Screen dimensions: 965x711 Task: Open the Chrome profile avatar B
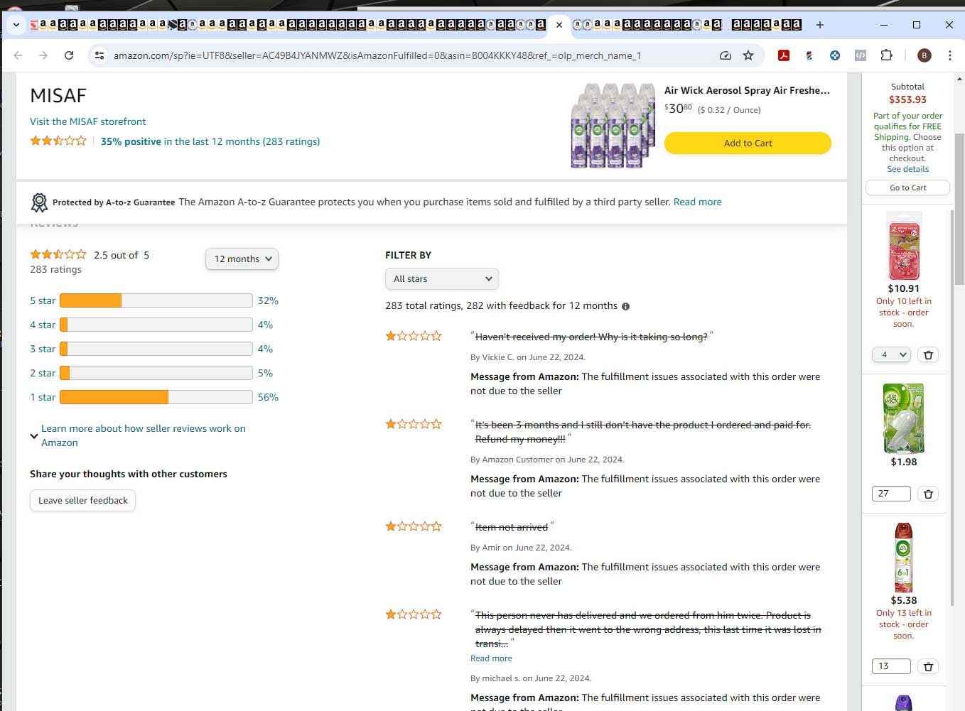tap(924, 55)
